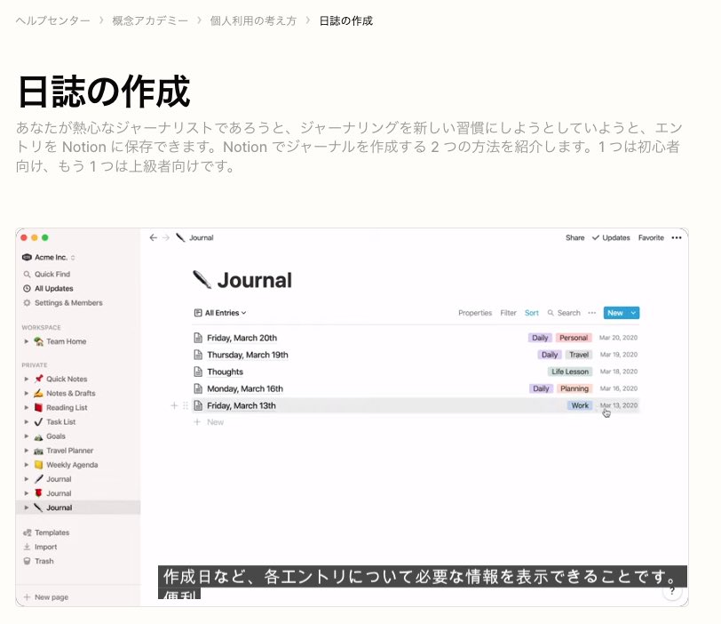Click the plus icon beside Friday, March 13th
The height and width of the screenshot is (624, 721).
point(174,405)
